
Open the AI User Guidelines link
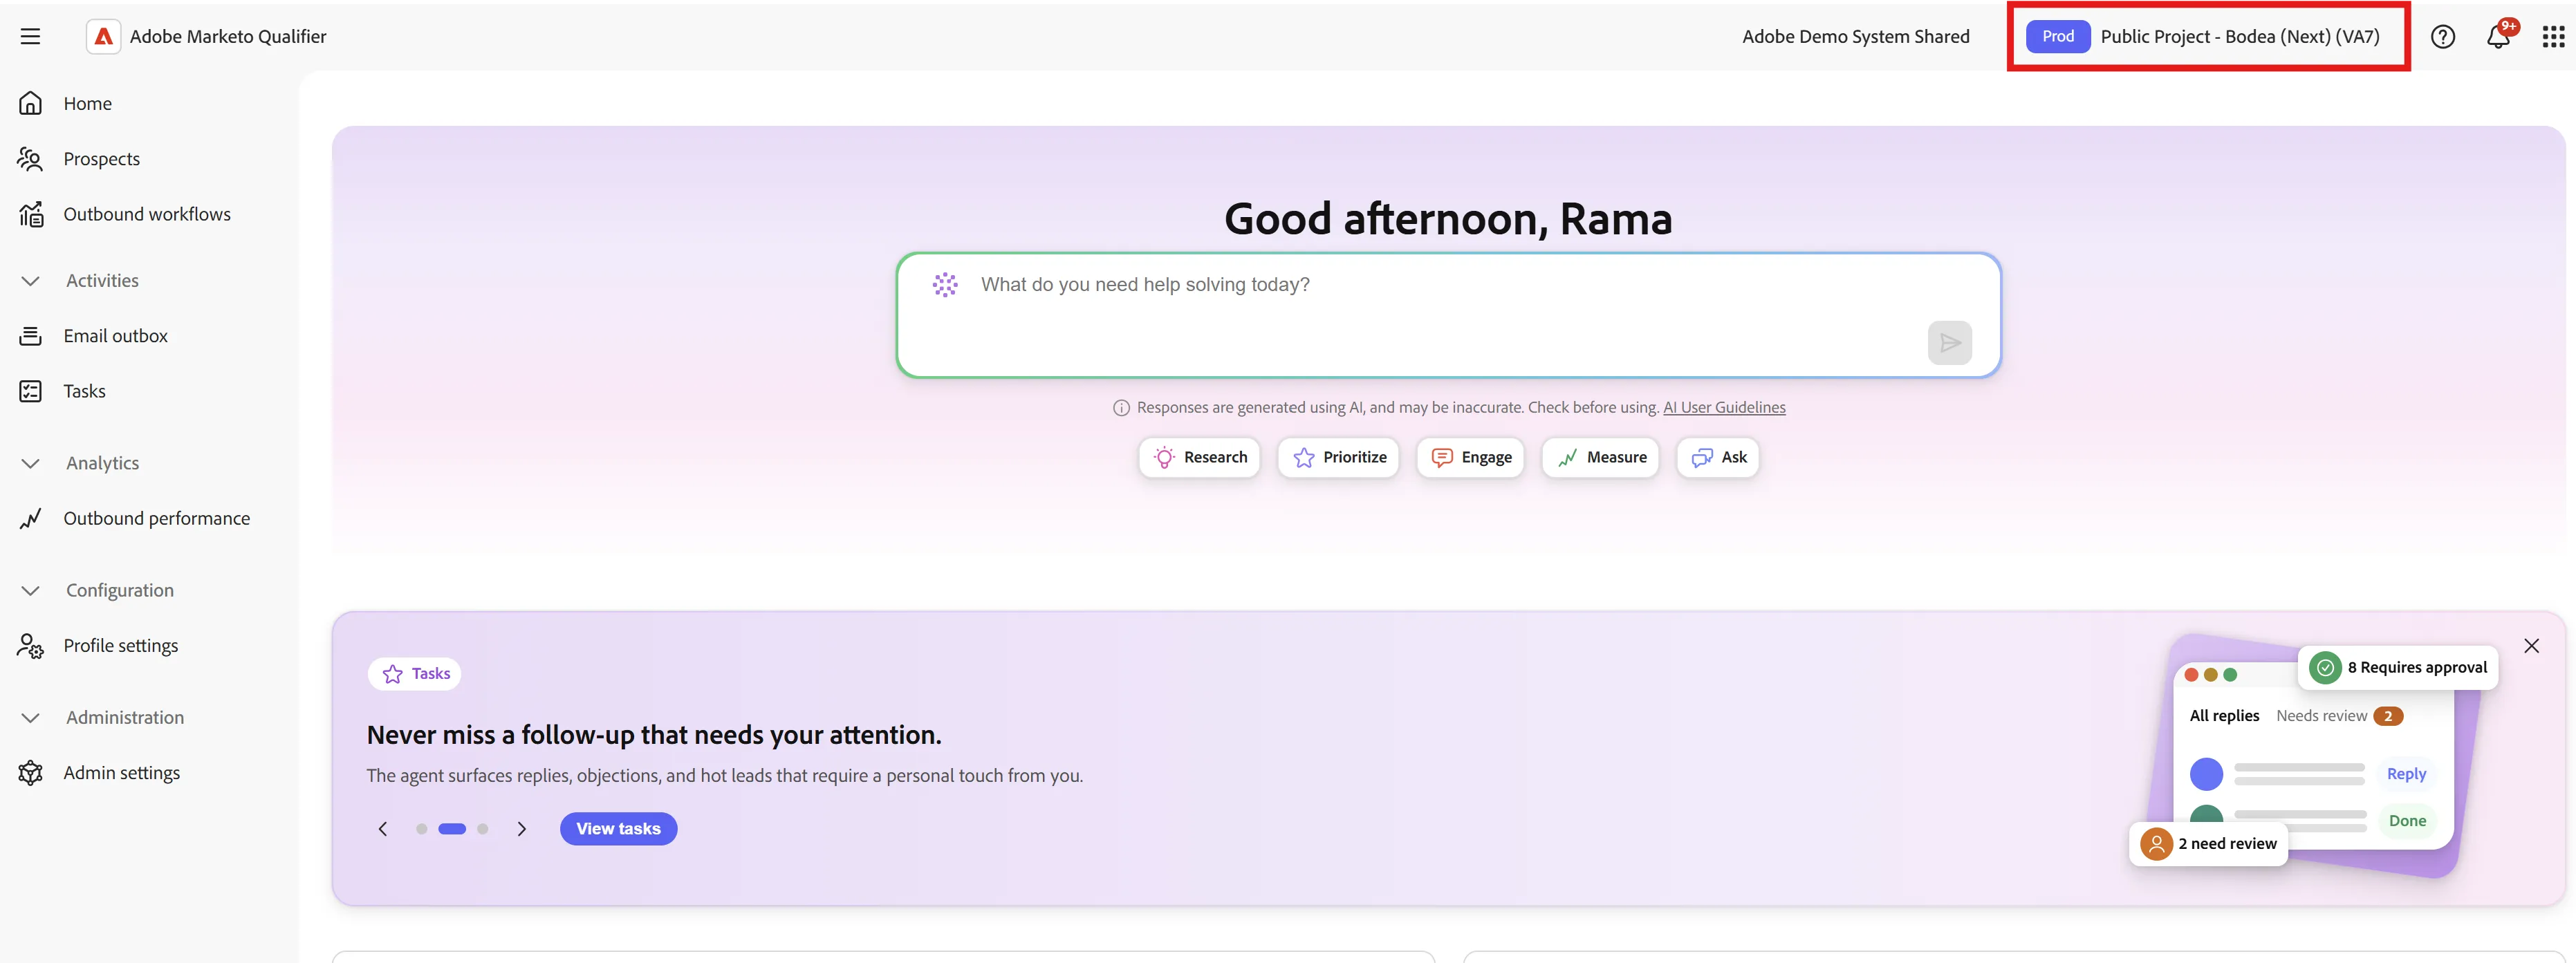click(x=1724, y=408)
